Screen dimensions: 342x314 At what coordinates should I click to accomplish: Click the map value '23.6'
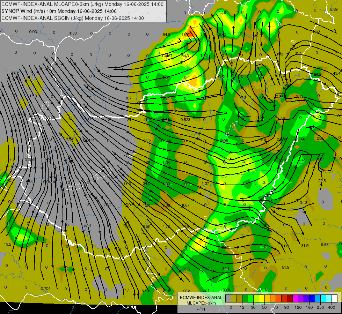click(x=320, y=138)
